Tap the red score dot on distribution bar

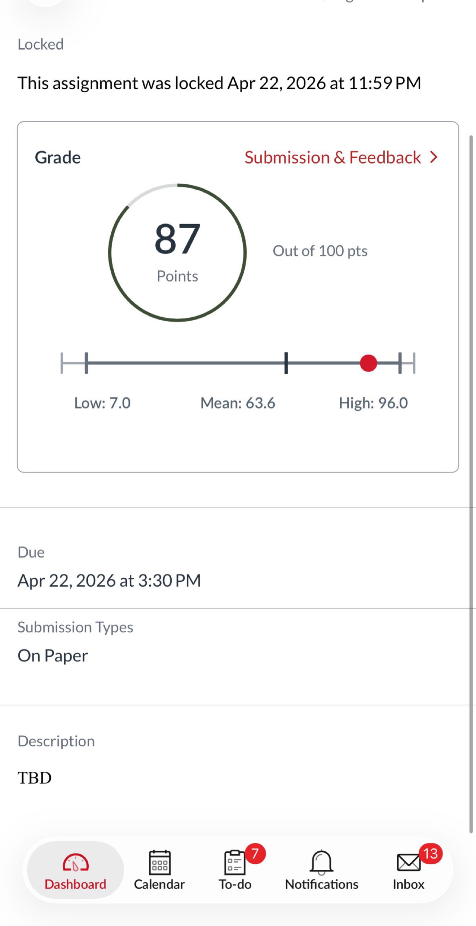tap(368, 363)
